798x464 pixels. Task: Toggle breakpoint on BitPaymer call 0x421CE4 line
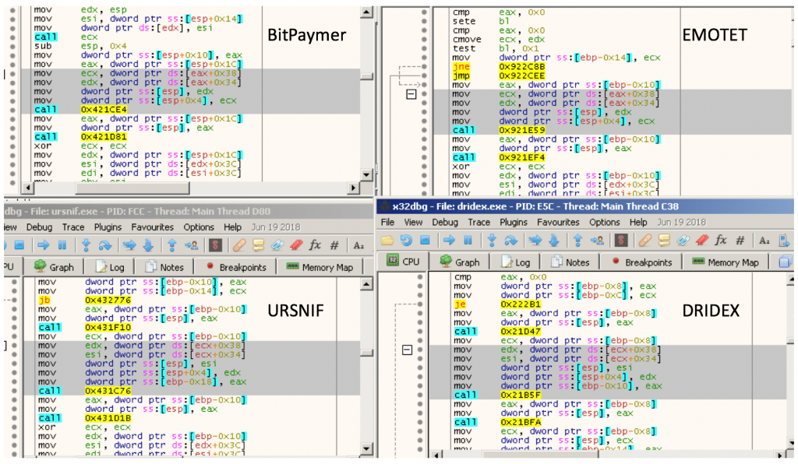pyautogui.click(x=12, y=110)
